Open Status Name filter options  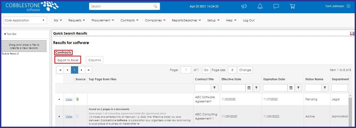tap(325, 88)
